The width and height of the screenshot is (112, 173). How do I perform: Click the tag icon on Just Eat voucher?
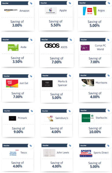click(x=31, y=76)
